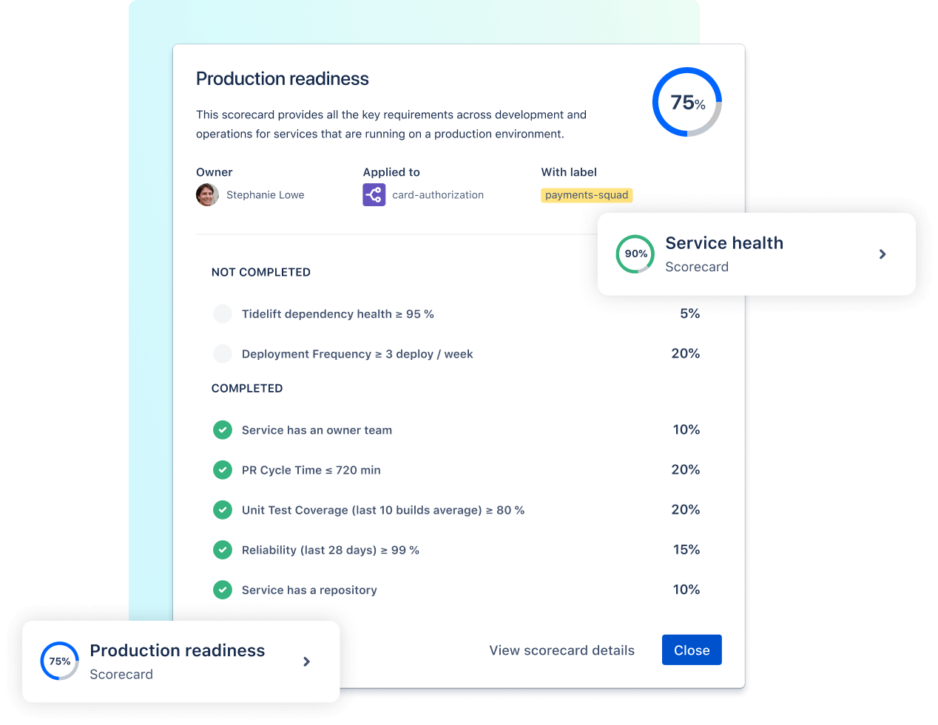
Task: Switch to the NOT COMPLETED section
Action: (x=260, y=272)
